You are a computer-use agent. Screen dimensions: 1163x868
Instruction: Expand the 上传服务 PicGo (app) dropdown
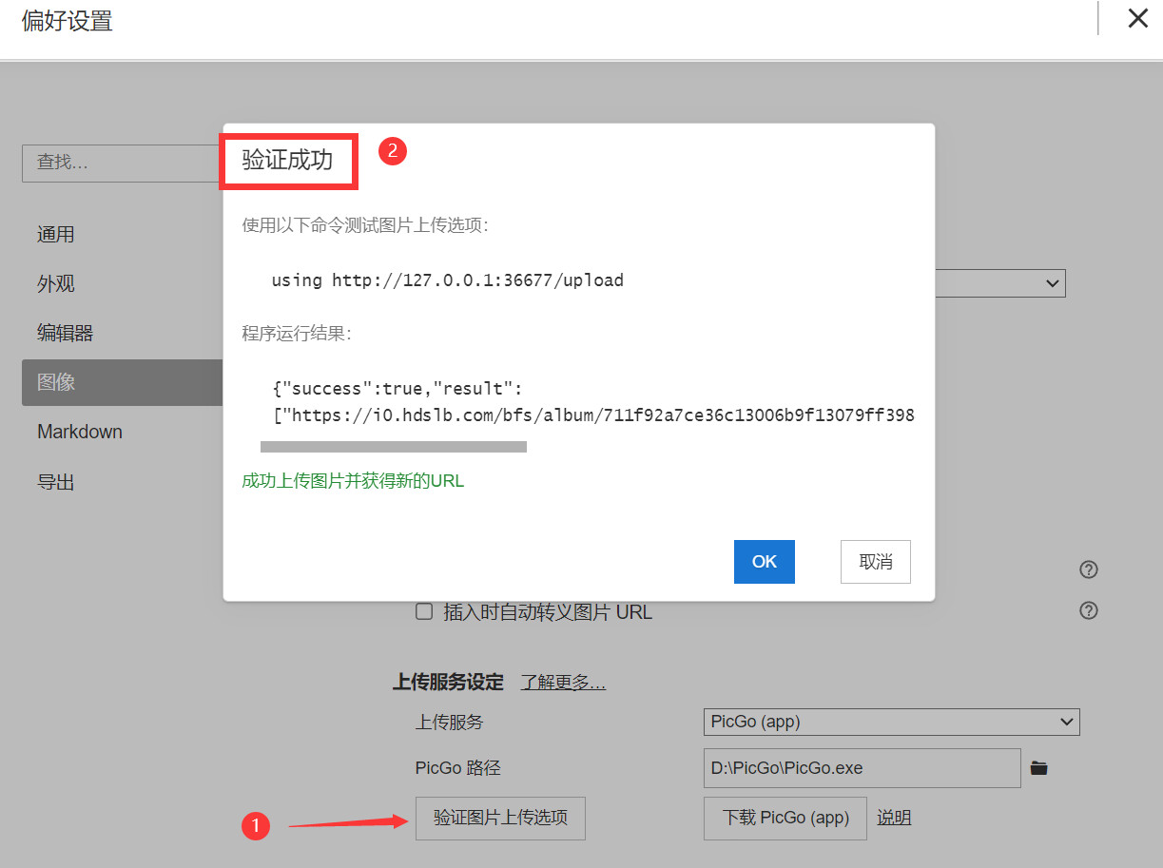tap(892, 722)
